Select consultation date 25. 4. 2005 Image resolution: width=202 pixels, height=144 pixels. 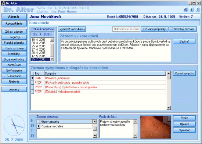pos(40,46)
